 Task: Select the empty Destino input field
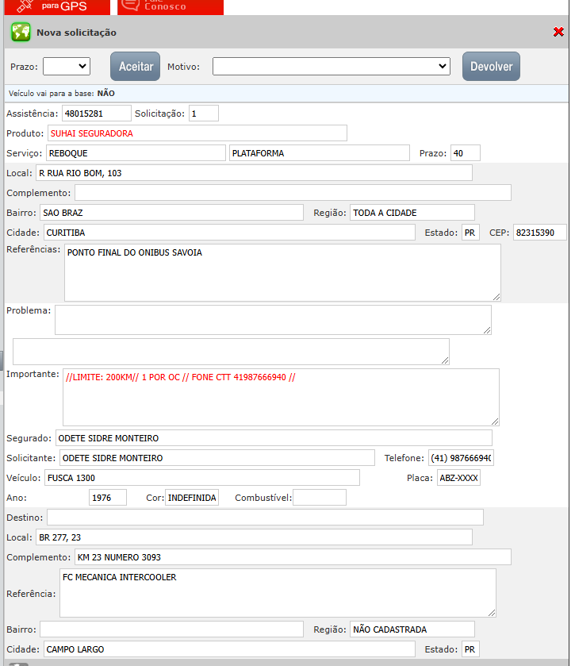(x=265, y=518)
